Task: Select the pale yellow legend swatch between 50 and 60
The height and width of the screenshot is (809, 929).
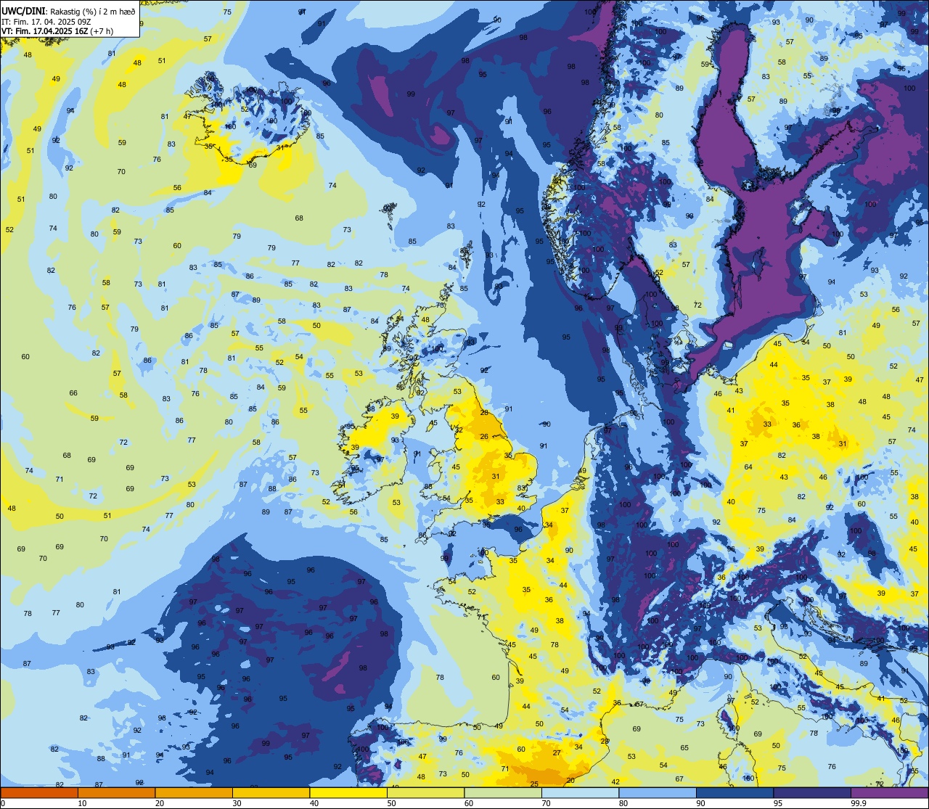Action: point(425,792)
